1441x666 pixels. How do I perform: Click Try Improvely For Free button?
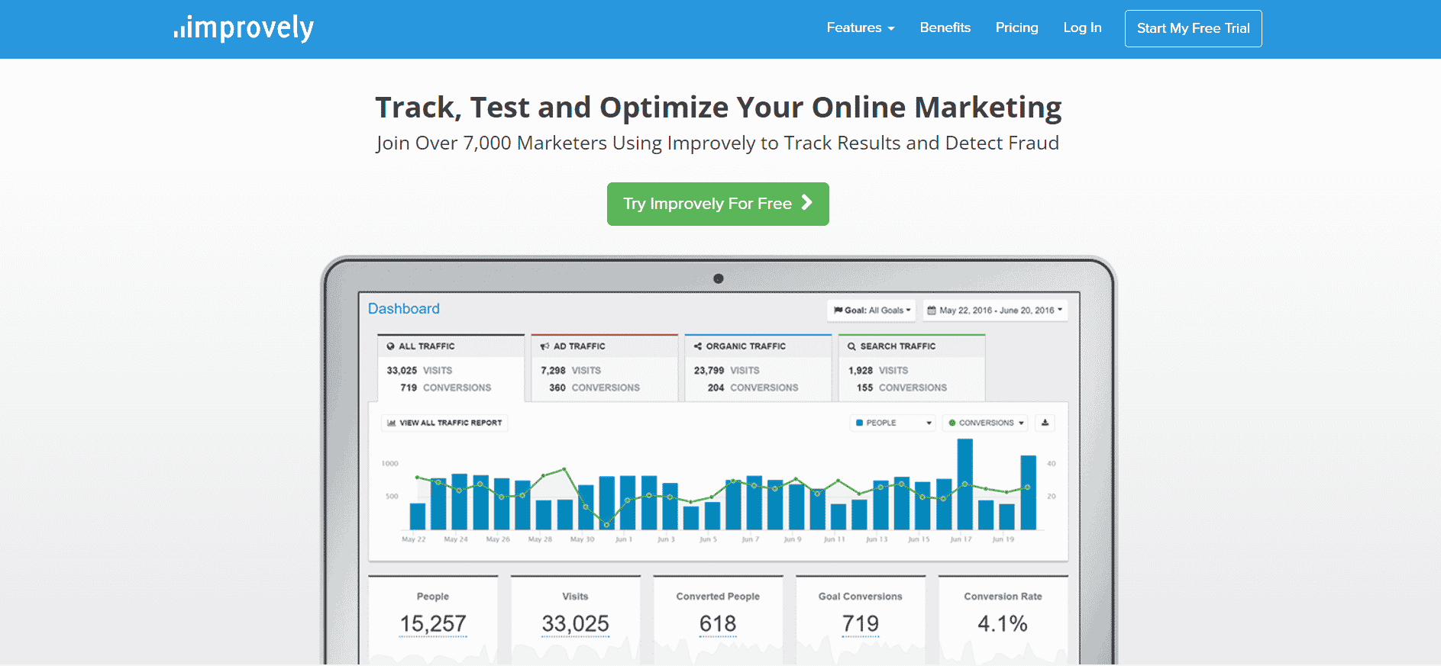(x=718, y=204)
